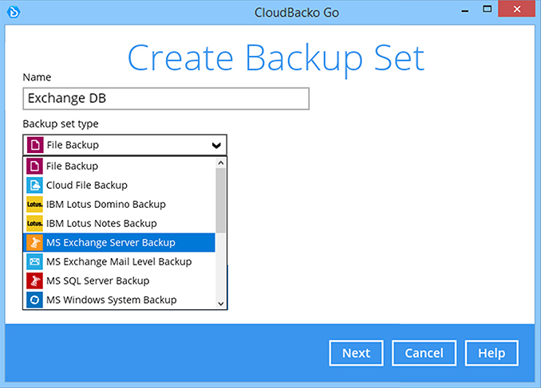Pick the MS Exchange Server Backup option
Screen dimensions: 541x388
coord(119,242)
